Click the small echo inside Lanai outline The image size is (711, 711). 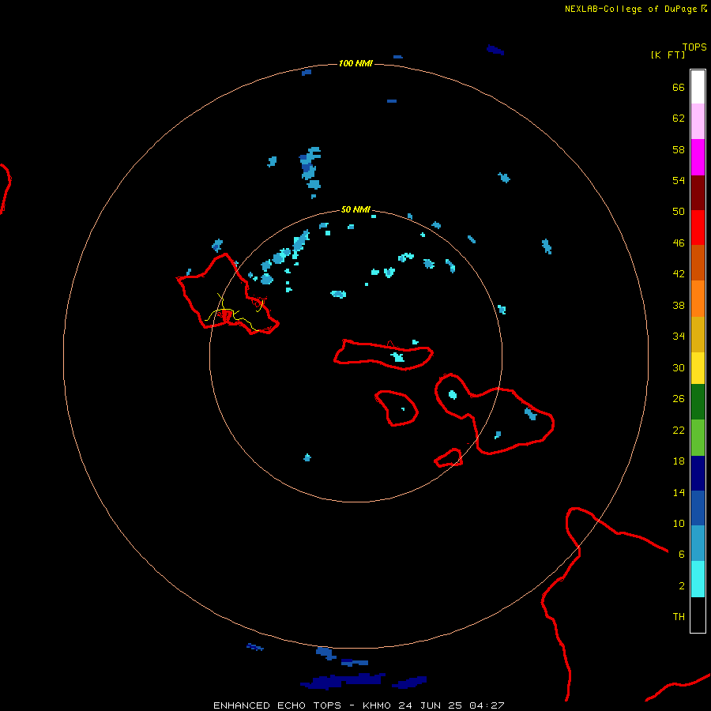click(403, 409)
